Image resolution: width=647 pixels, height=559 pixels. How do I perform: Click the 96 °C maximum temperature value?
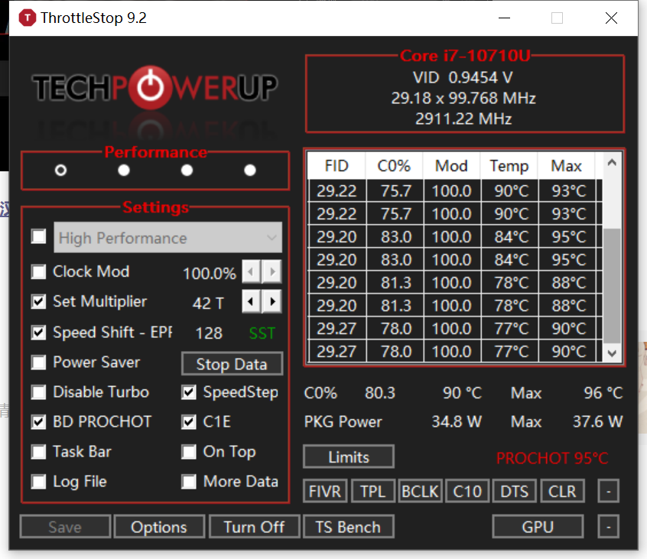coord(603,393)
